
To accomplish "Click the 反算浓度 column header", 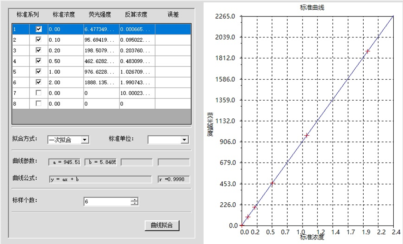I will [136, 15].
